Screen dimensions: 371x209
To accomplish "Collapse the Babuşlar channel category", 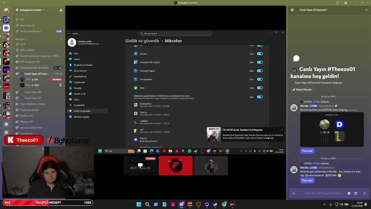I will [x=21, y=39].
